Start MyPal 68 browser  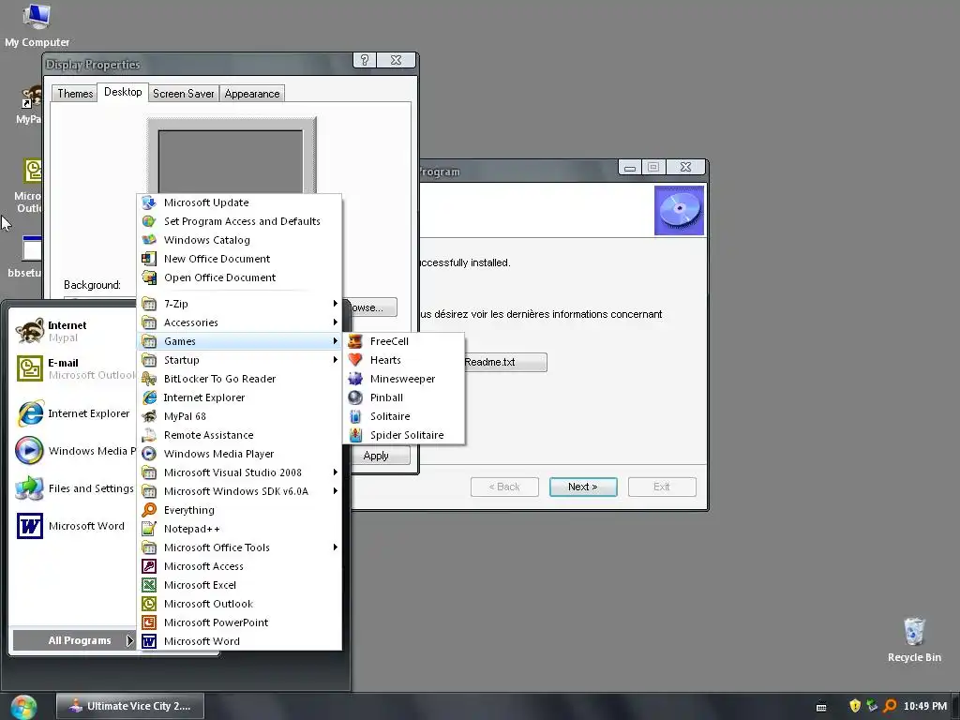239,416
